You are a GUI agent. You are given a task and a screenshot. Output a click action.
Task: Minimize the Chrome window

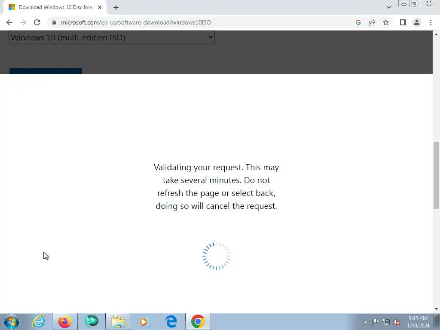404,4
